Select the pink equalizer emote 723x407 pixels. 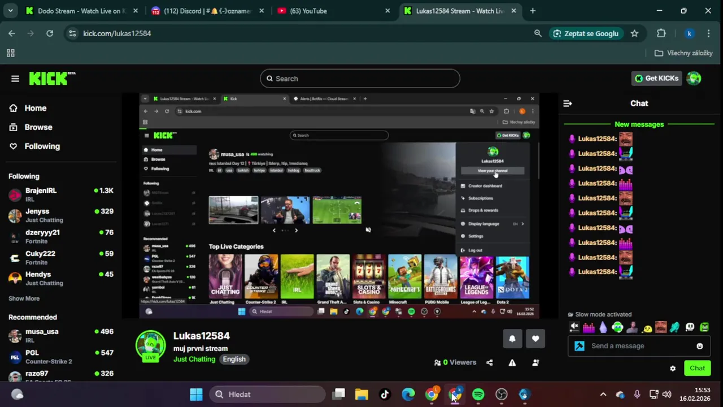589,327
